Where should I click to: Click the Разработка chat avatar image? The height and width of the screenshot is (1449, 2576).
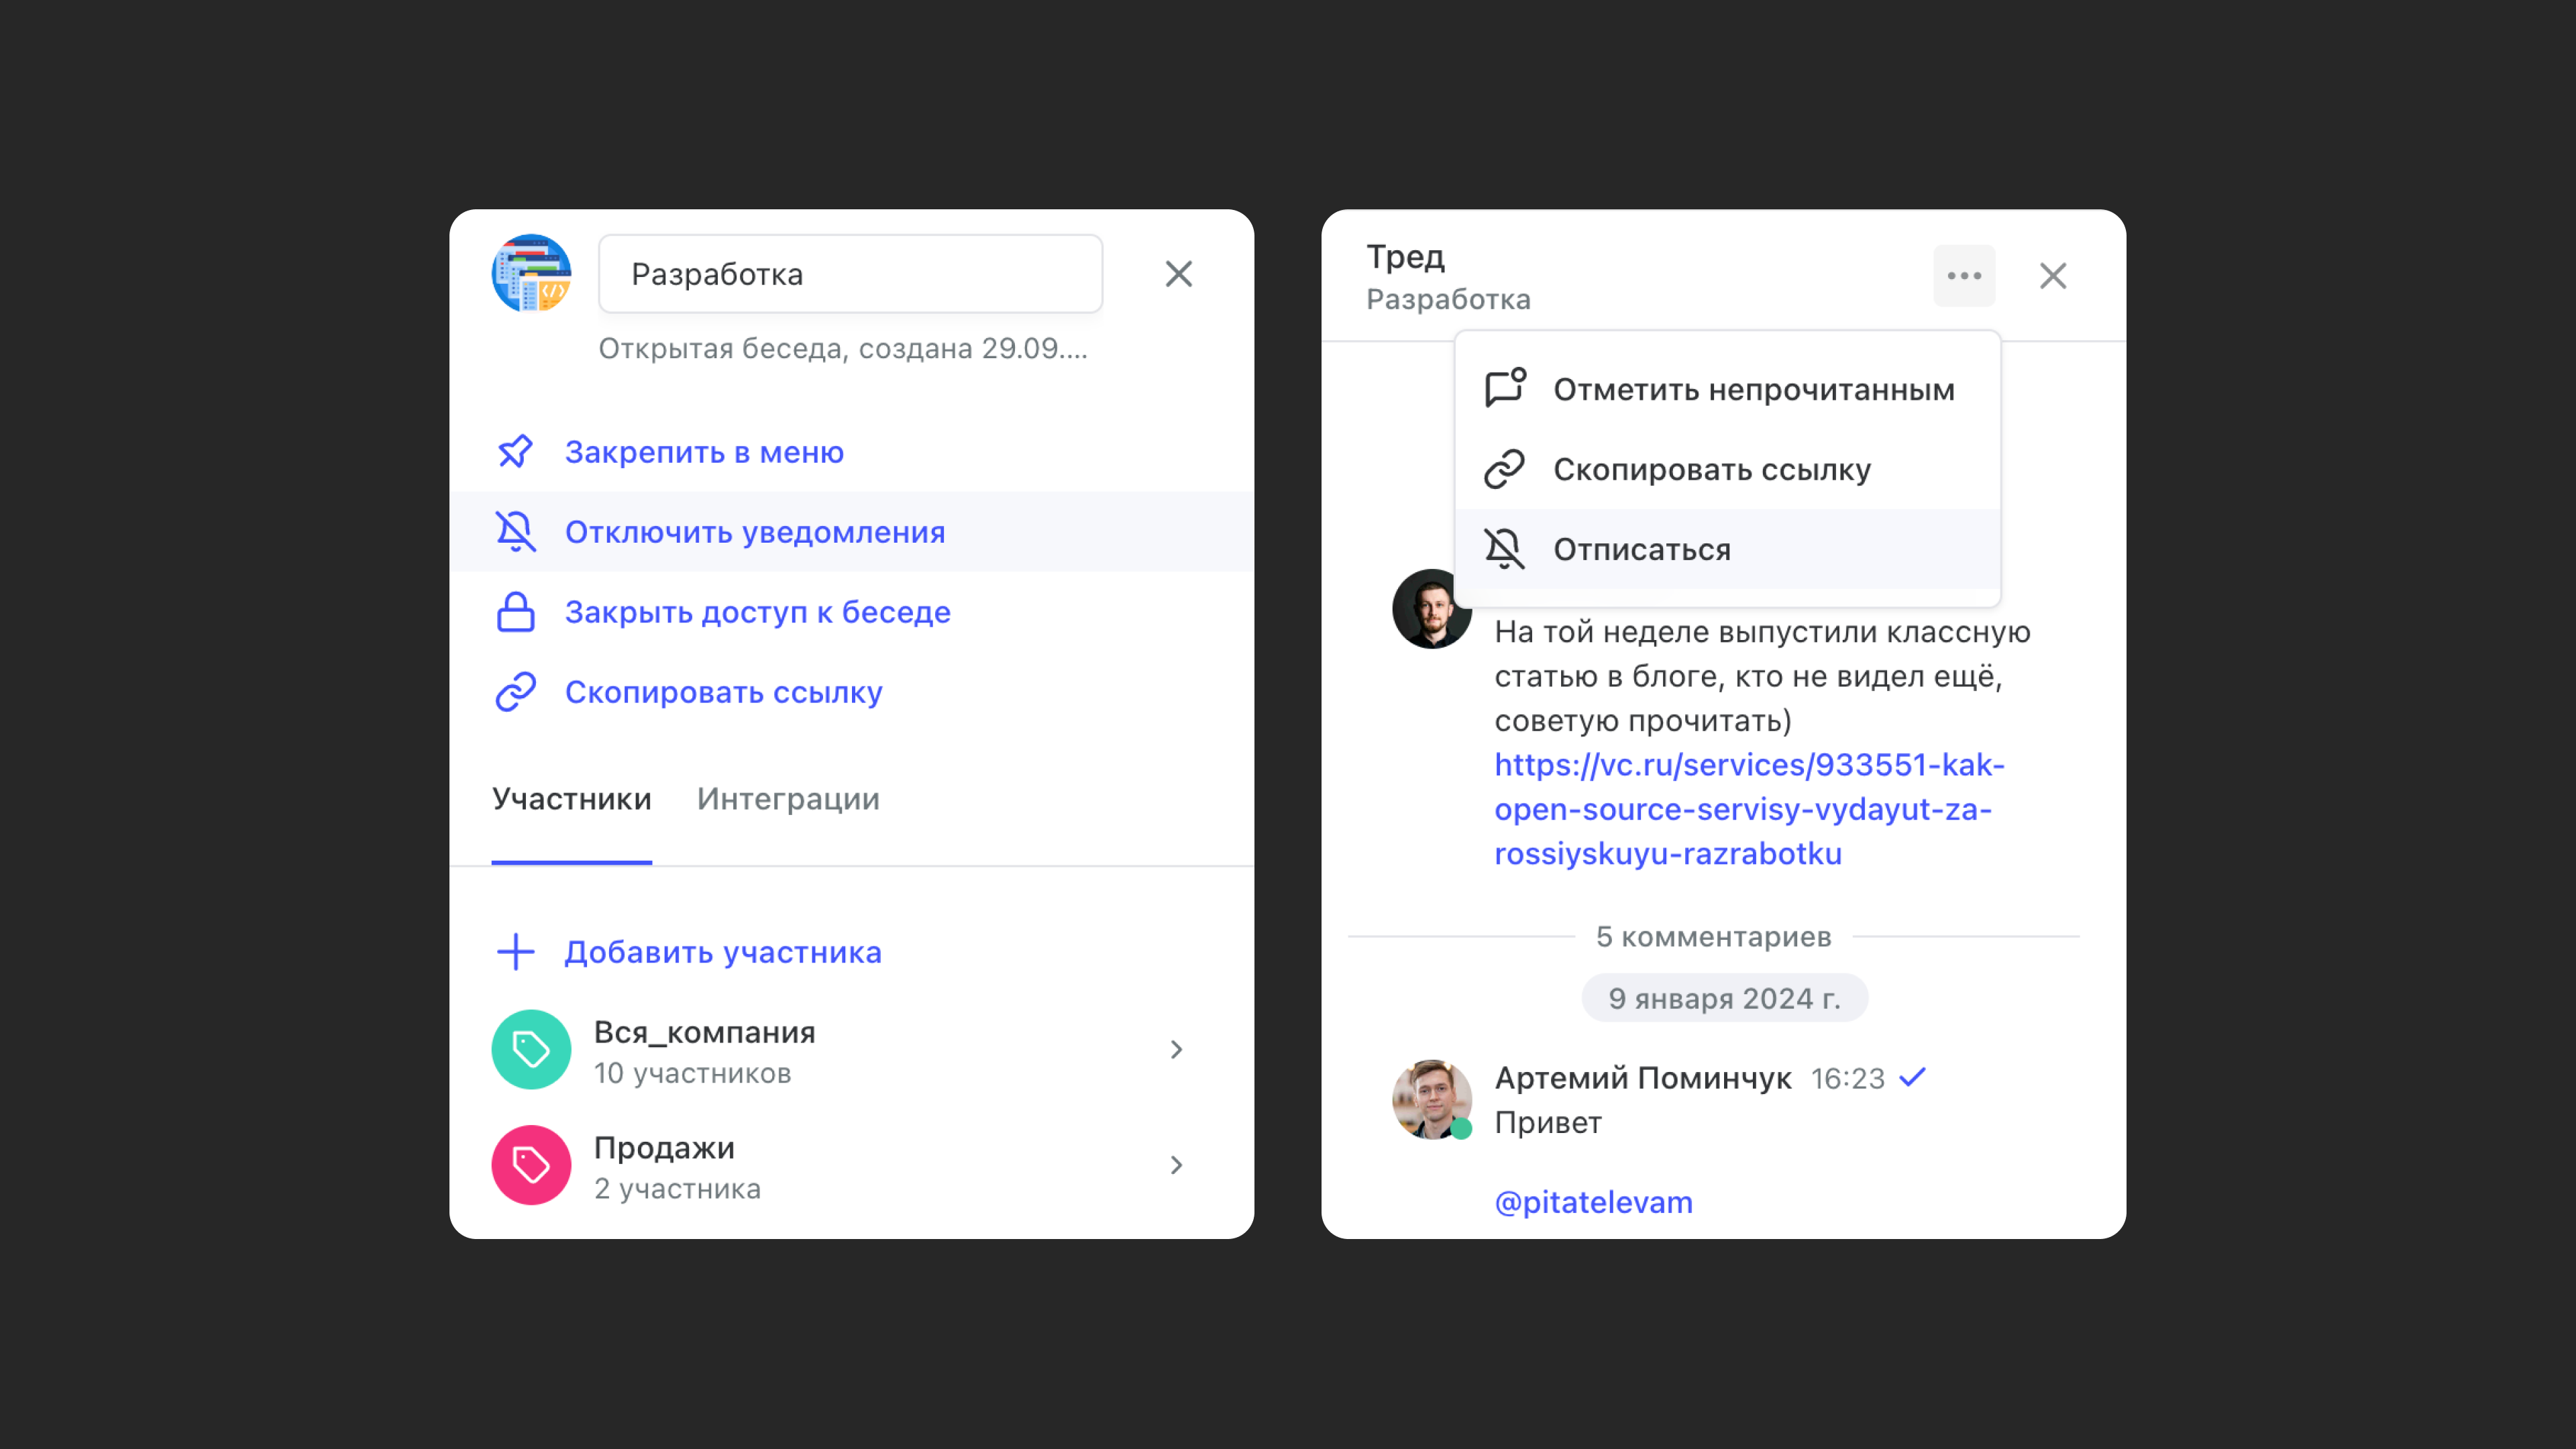[x=531, y=274]
